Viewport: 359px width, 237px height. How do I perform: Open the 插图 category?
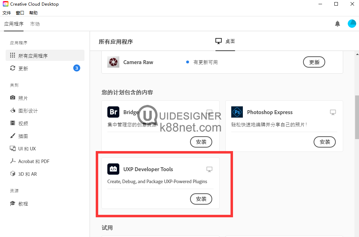tap(19, 136)
